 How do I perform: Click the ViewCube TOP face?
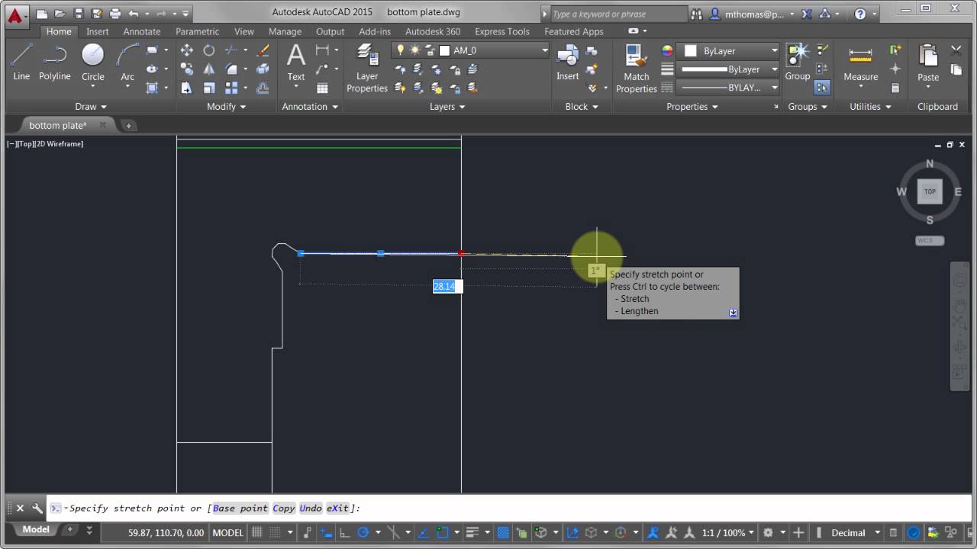click(x=930, y=191)
